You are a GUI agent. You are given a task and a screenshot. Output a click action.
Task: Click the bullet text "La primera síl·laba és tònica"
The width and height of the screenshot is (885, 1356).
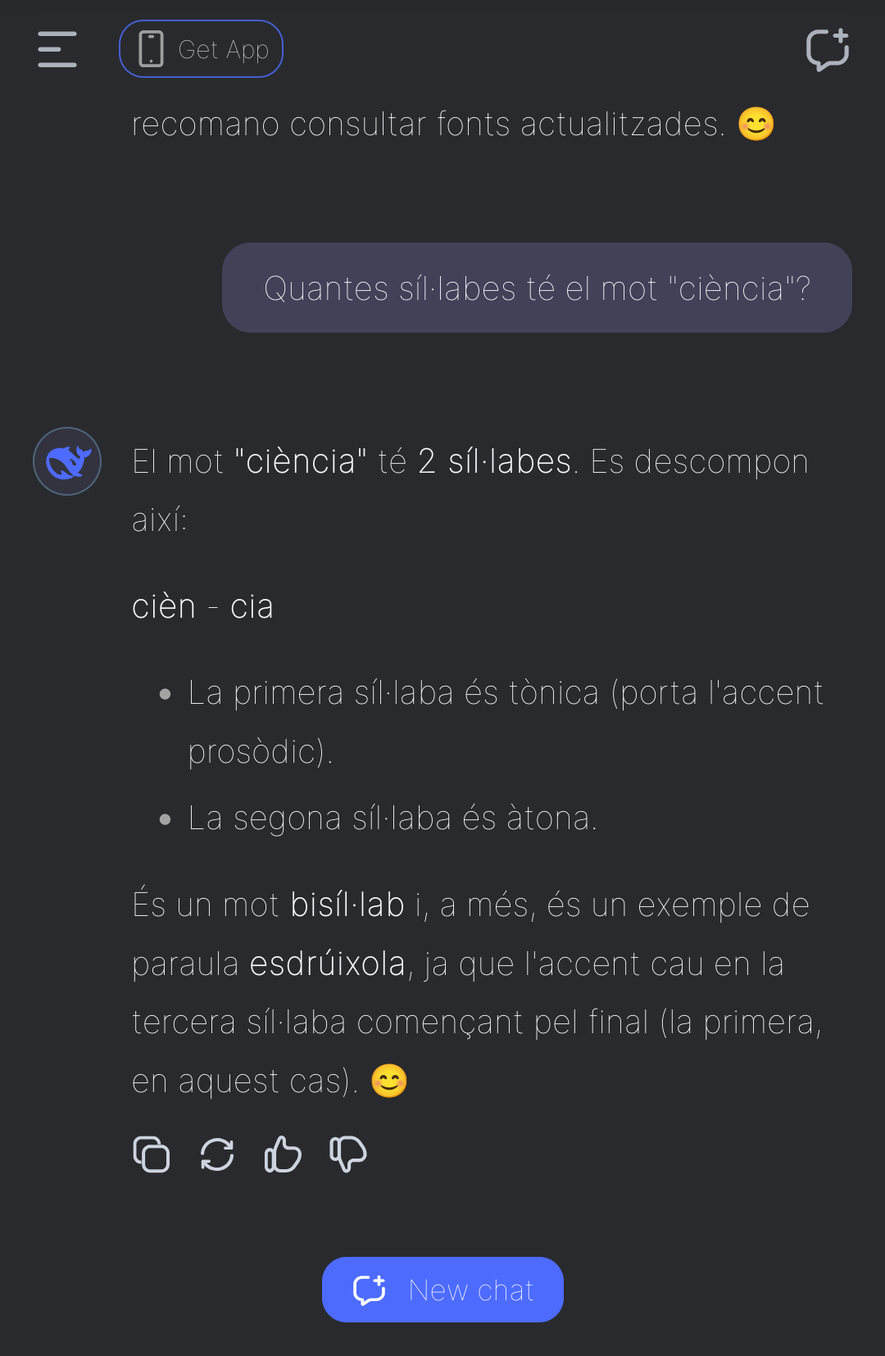point(393,693)
